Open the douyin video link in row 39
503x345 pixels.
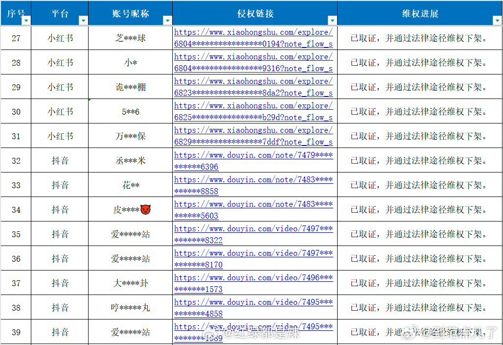[253, 332]
